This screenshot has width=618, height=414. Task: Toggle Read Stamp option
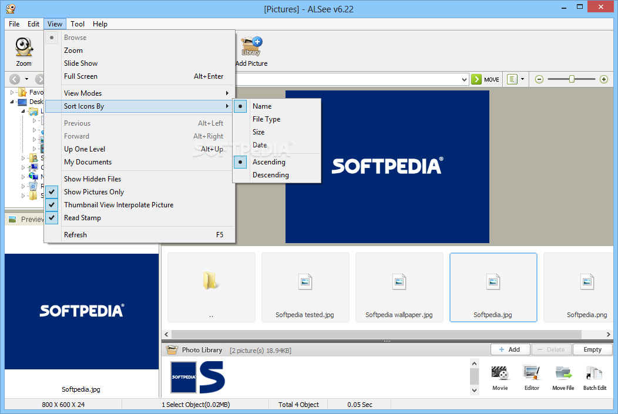pos(140,218)
